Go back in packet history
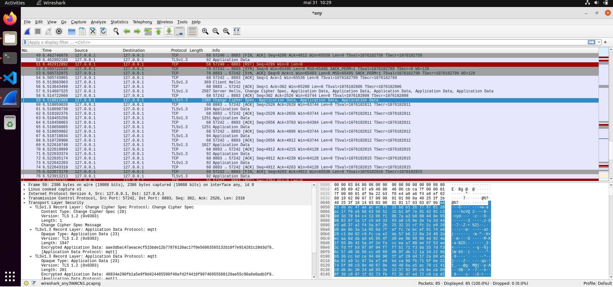The height and width of the screenshot is (287, 613). [127, 31]
